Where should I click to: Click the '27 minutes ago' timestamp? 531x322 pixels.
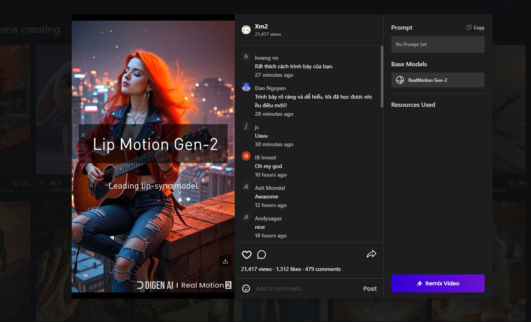pyautogui.click(x=274, y=75)
